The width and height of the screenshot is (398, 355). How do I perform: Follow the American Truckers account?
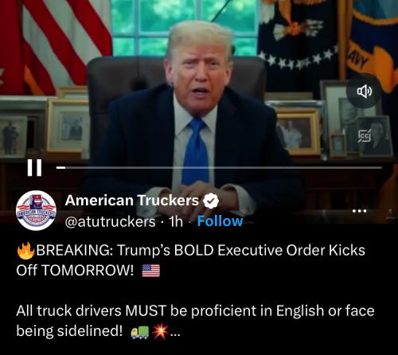[220, 221]
